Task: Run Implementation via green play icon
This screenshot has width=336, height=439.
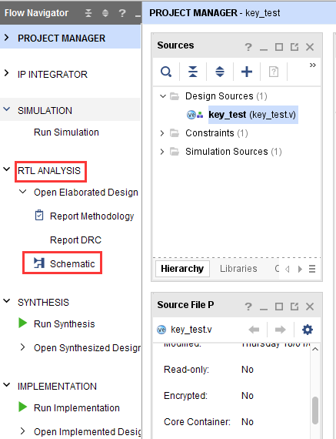Action: click(22, 407)
